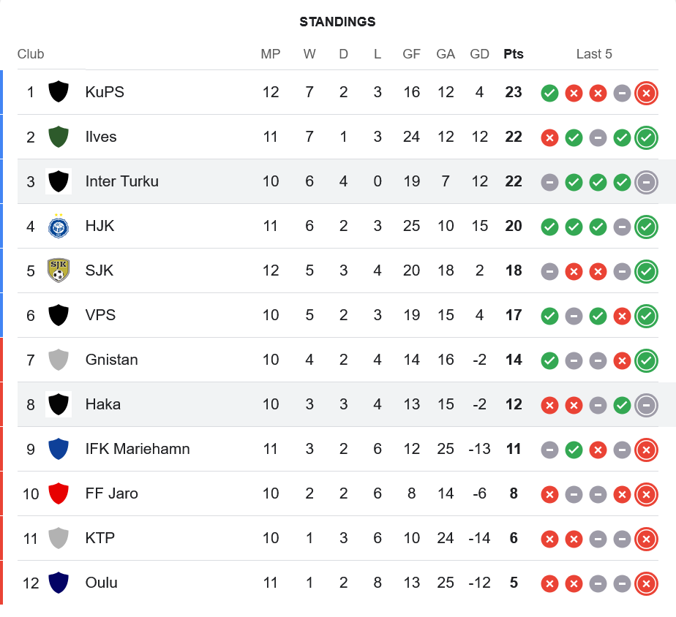This screenshot has width=676, height=617.
Task: Click Ilves's circled latest win icon
Action: click(x=646, y=137)
